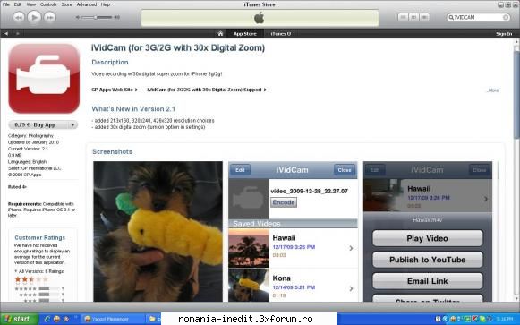Click the Encode button in screenshot

coord(284,202)
